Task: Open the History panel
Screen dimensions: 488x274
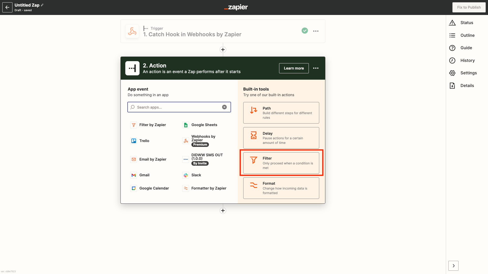Action: pos(462,60)
